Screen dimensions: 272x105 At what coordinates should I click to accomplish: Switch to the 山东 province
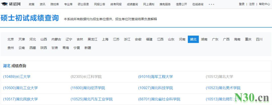(x=171, y=39)
